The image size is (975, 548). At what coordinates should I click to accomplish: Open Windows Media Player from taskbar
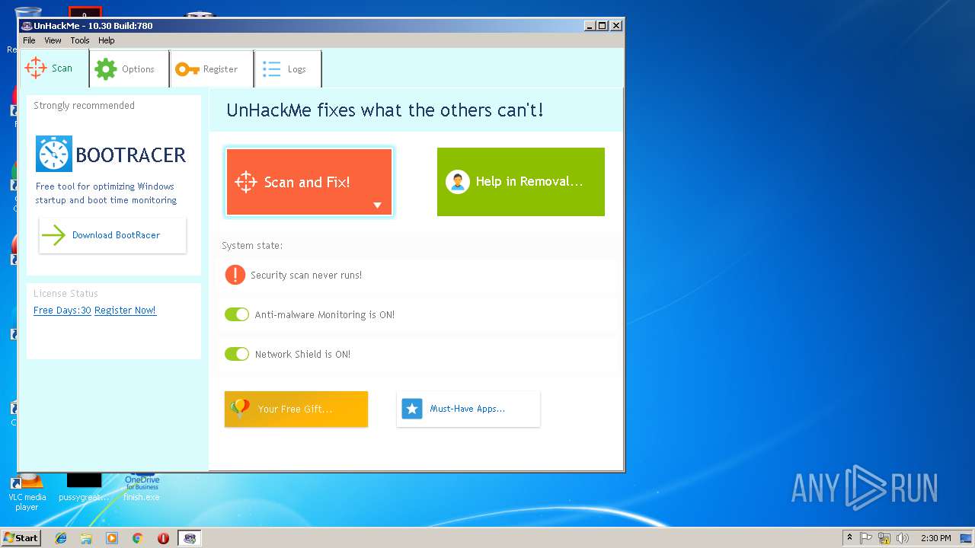tap(112, 538)
